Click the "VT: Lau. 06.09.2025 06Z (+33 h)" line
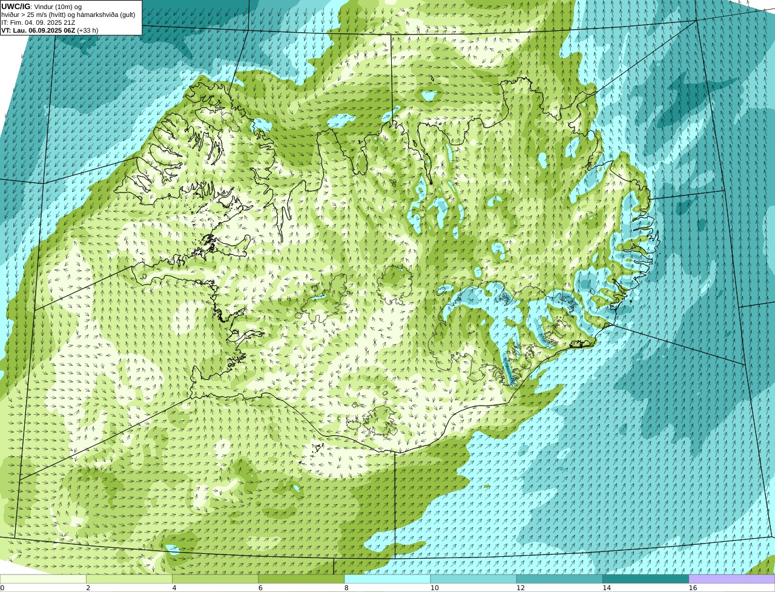 [50, 30]
